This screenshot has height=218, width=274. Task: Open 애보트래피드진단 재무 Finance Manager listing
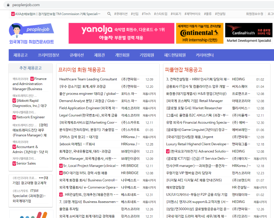click(x=30, y=130)
